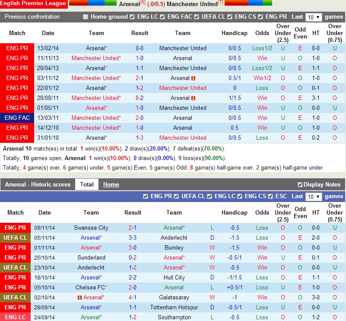Click handicap 1/1.5 on 28/08/11 row

(235, 98)
